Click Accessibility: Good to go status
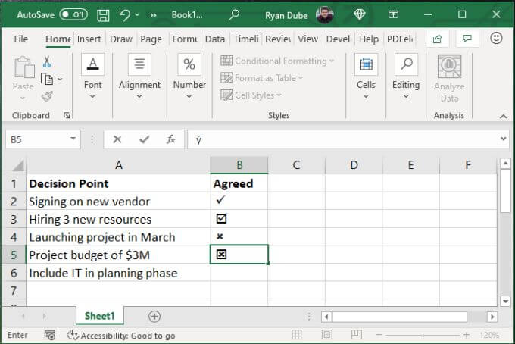This screenshot has height=344, width=515. 121,335
